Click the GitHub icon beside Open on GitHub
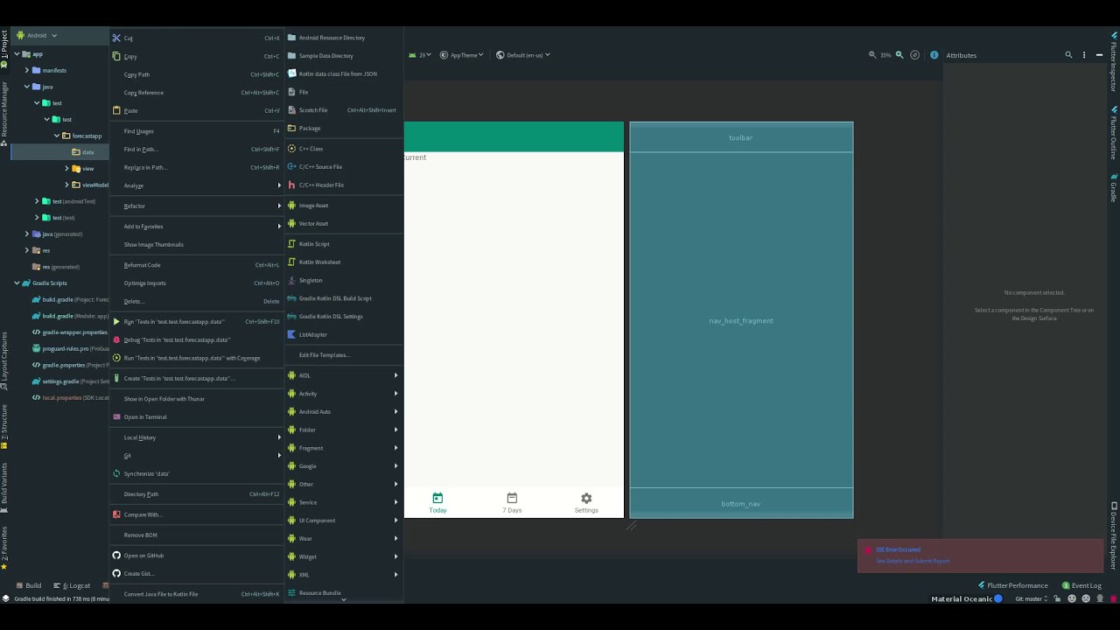1120x630 pixels. click(116, 556)
